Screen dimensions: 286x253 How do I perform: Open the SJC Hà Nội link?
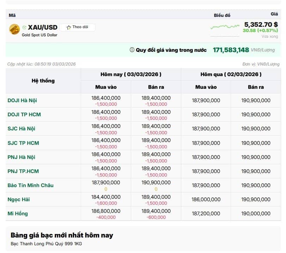click(22, 129)
